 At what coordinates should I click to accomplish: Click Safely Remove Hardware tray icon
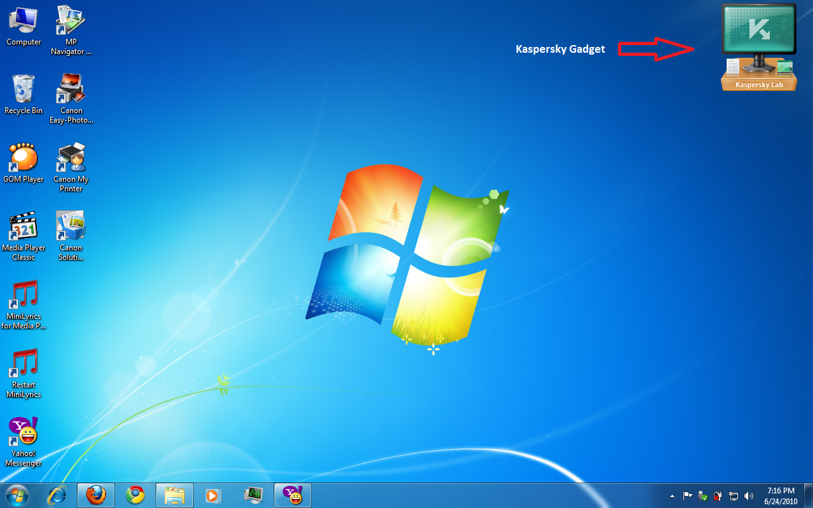point(702,495)
